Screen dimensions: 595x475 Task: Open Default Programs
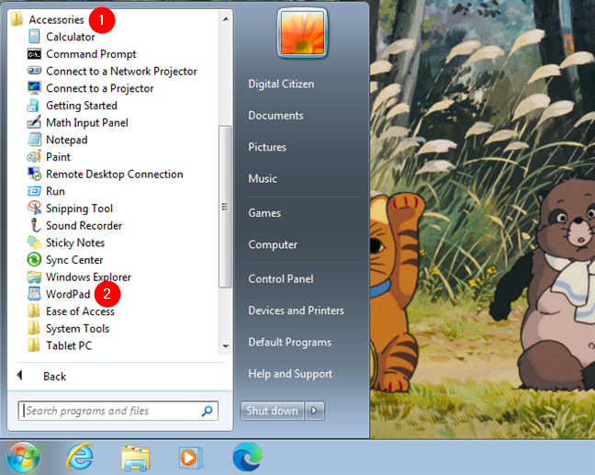click(289, 342)
